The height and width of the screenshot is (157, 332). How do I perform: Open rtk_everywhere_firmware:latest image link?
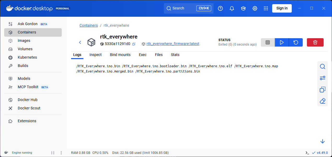[173, 44]
